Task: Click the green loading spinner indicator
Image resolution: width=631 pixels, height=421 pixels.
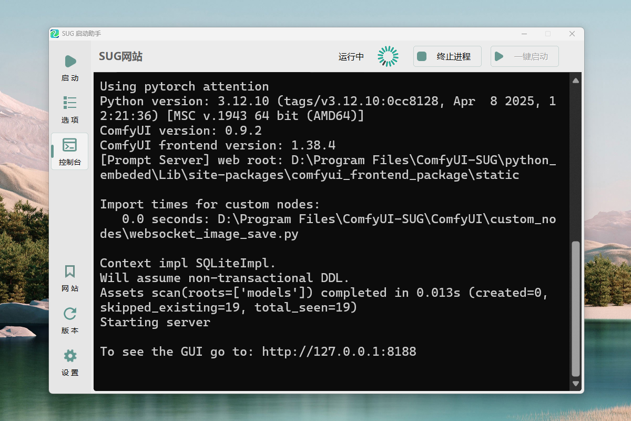Action: [x=388, y=56]
